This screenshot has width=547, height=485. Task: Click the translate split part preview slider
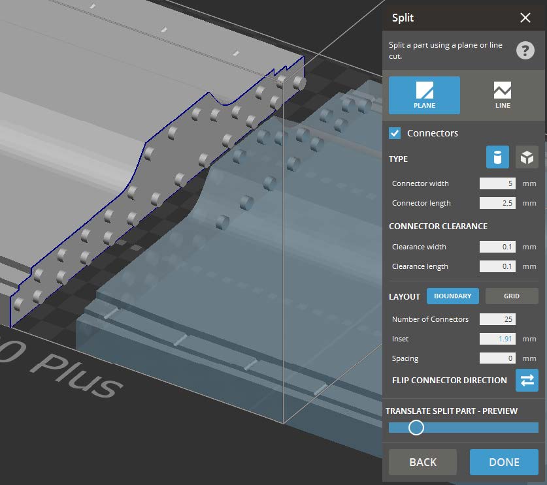pos(416,428)
